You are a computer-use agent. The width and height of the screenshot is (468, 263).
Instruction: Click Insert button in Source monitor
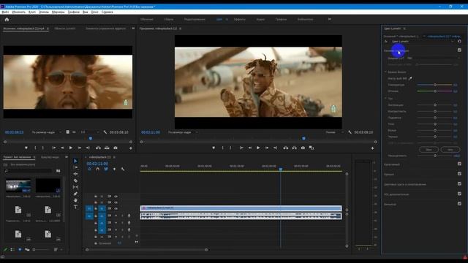pyautogui.click(x=98, y=148)
